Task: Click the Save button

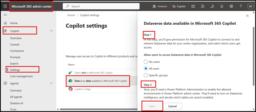Action: 152,106
